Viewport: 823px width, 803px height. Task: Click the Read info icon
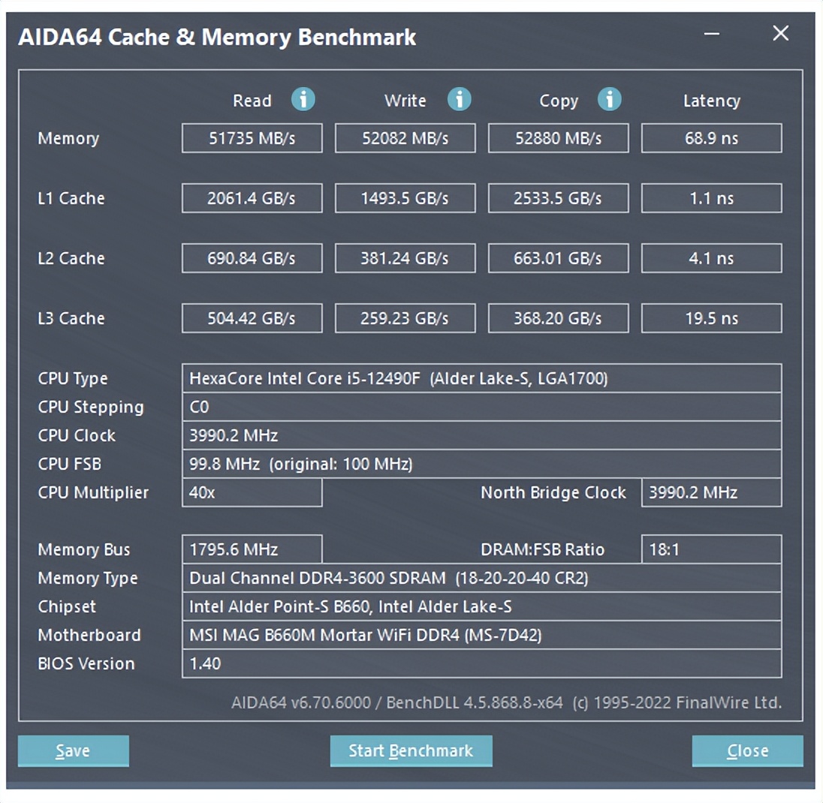pos(303,100)
